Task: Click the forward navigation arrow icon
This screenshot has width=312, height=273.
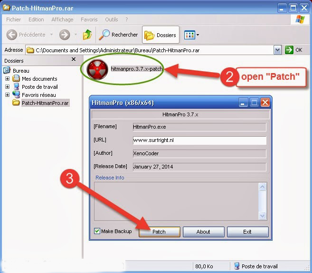Action: [65, 35]
